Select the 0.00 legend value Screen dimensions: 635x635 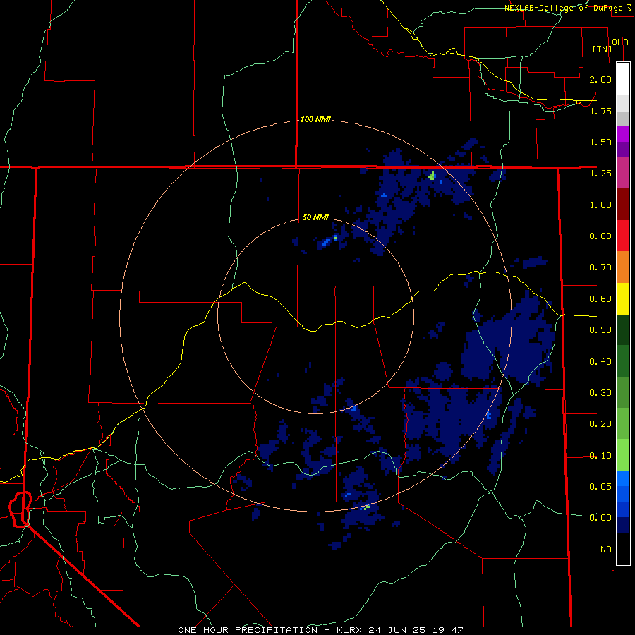click(600, 518)
